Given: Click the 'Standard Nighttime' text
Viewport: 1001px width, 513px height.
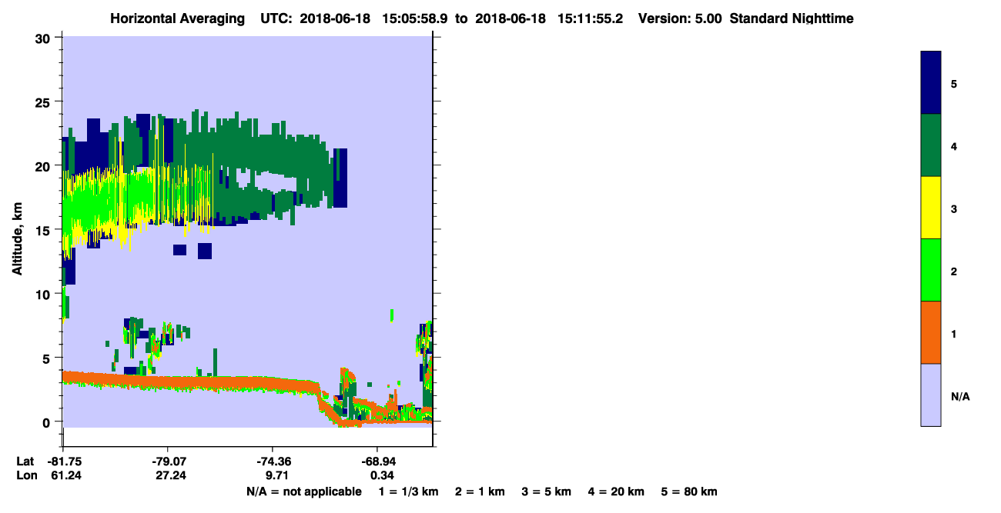Looking at the screenshot, I should click(792, 18).
